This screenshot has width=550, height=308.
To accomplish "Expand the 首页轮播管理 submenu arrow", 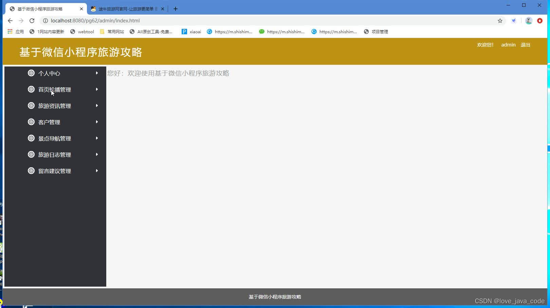I will [97, 89].
